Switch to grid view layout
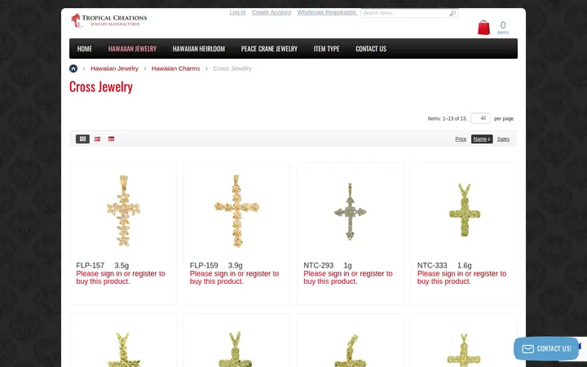 pyautogui.click(x=82, y=139)
